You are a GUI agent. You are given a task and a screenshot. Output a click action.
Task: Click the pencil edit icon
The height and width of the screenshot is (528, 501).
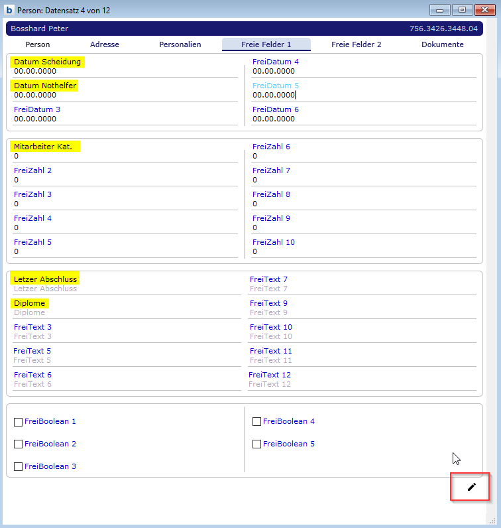(x=471, y=487)
